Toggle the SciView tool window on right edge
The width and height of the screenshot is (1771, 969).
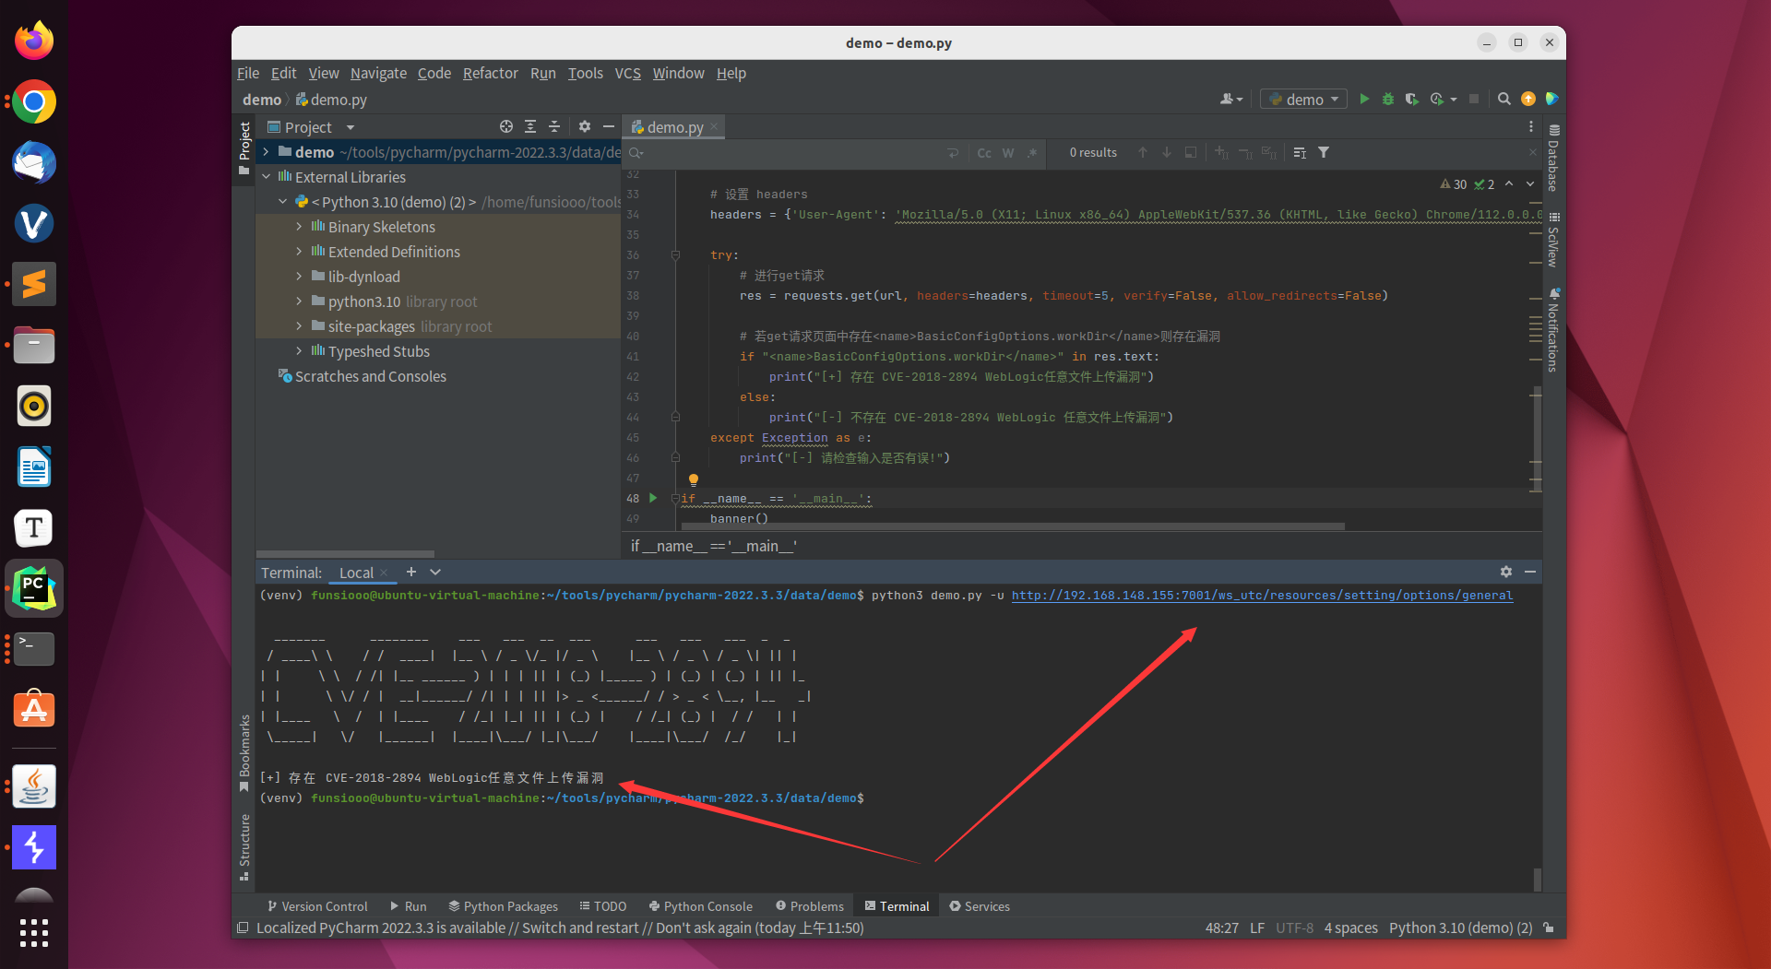point(1554,240)
